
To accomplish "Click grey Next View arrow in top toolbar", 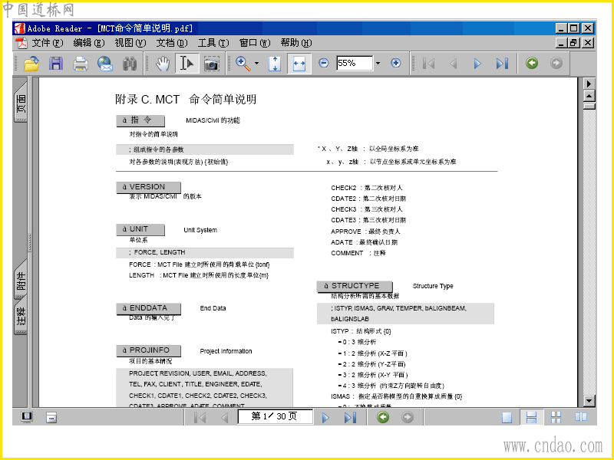I will 556,63.
